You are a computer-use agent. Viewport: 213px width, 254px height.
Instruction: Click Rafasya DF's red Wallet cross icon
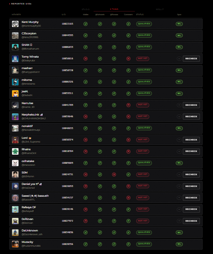tap(86, 209)
